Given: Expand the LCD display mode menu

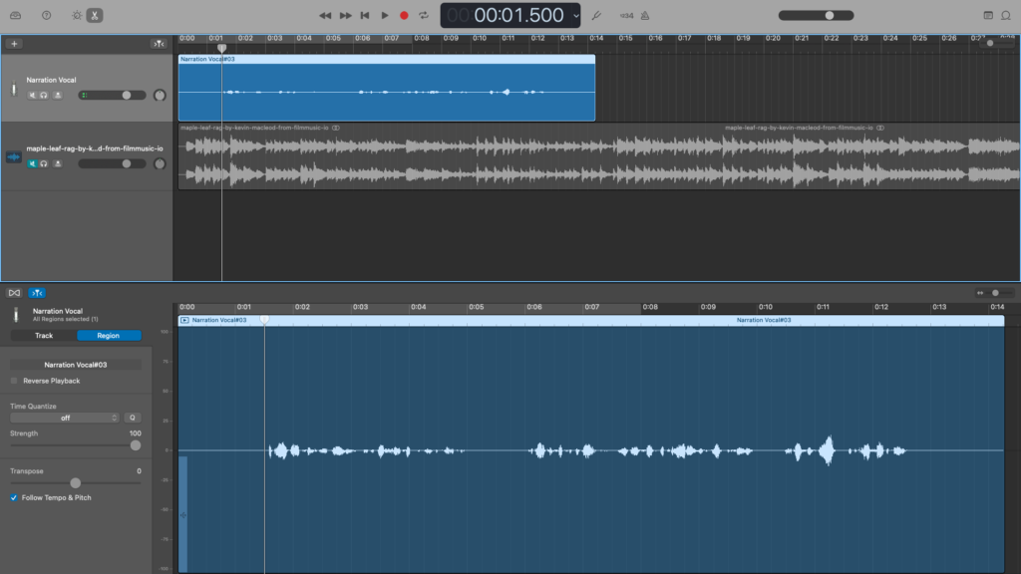Looking at the screenshot, I should (576, 15).
